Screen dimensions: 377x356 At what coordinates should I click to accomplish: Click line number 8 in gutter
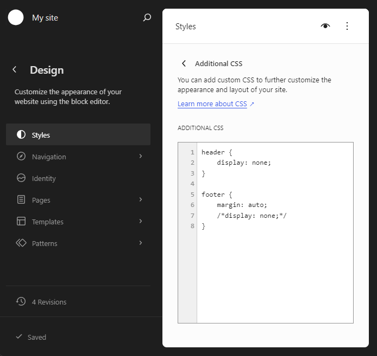coord(192,226)
